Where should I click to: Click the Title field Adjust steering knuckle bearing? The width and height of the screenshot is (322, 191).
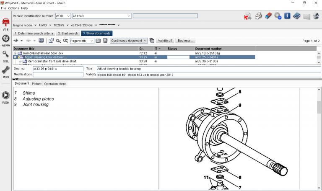click(209, 69)
